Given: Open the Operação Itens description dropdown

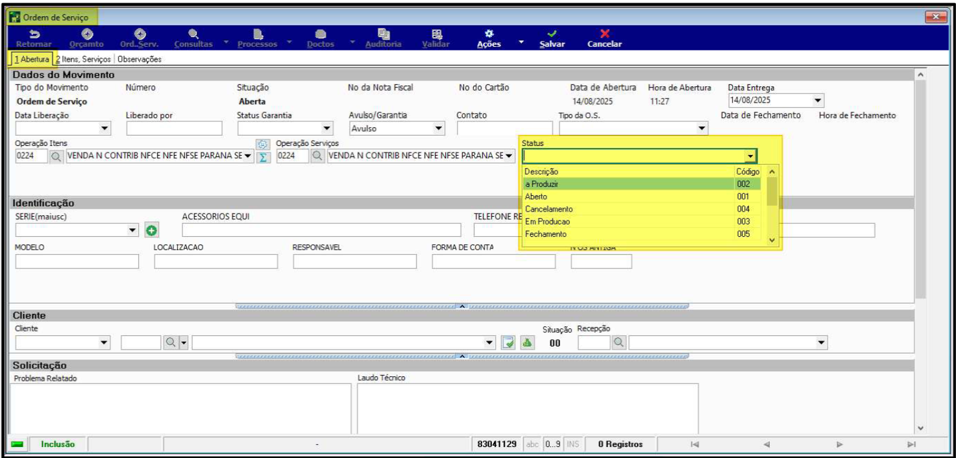Looking at the screenshot, I should pyautogui.click(x=249, y=156).
